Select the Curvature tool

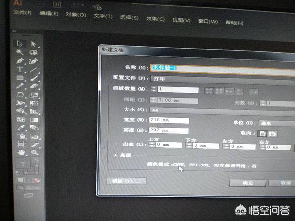34,61
